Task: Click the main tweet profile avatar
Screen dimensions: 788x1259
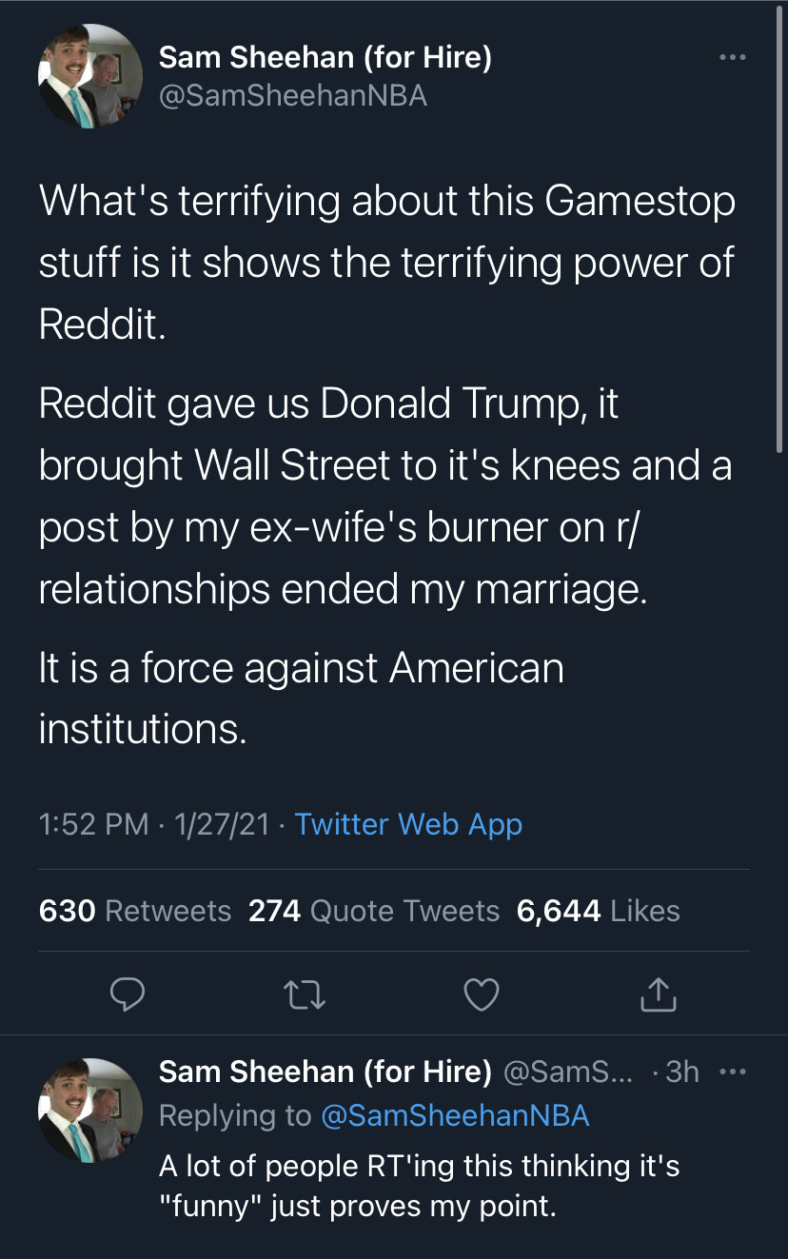Action: [x=90, y=76]
